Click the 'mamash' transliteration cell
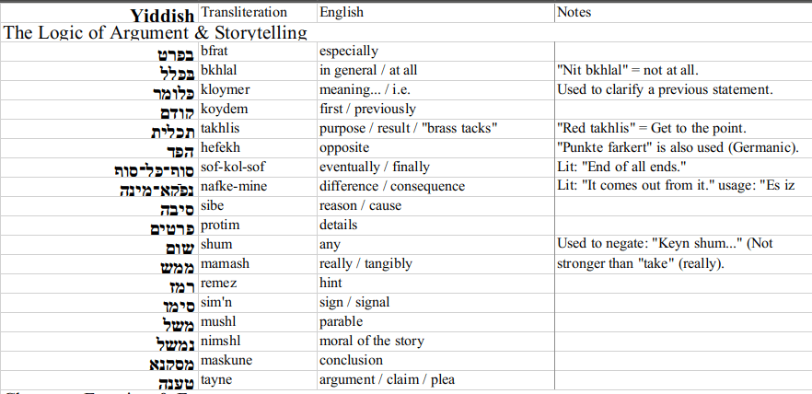The image size is (812, 394). point(225,263)
